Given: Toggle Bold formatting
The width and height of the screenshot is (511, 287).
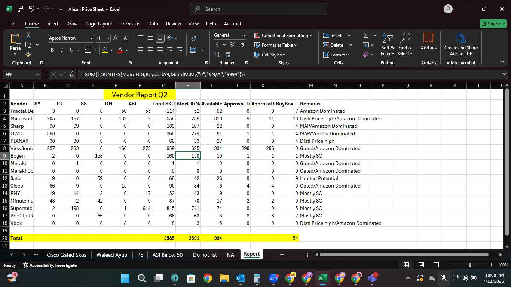Looking at the screenshot, I should [52, 50].
